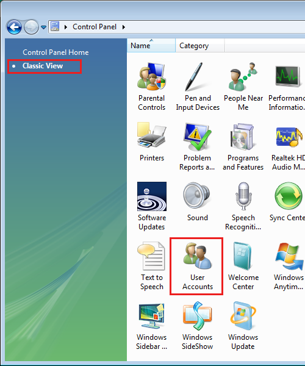Image resolution: width=305 pixels, height=366 pixels.
Task: Open the User Accounts icon
Action: pos(198,256)
